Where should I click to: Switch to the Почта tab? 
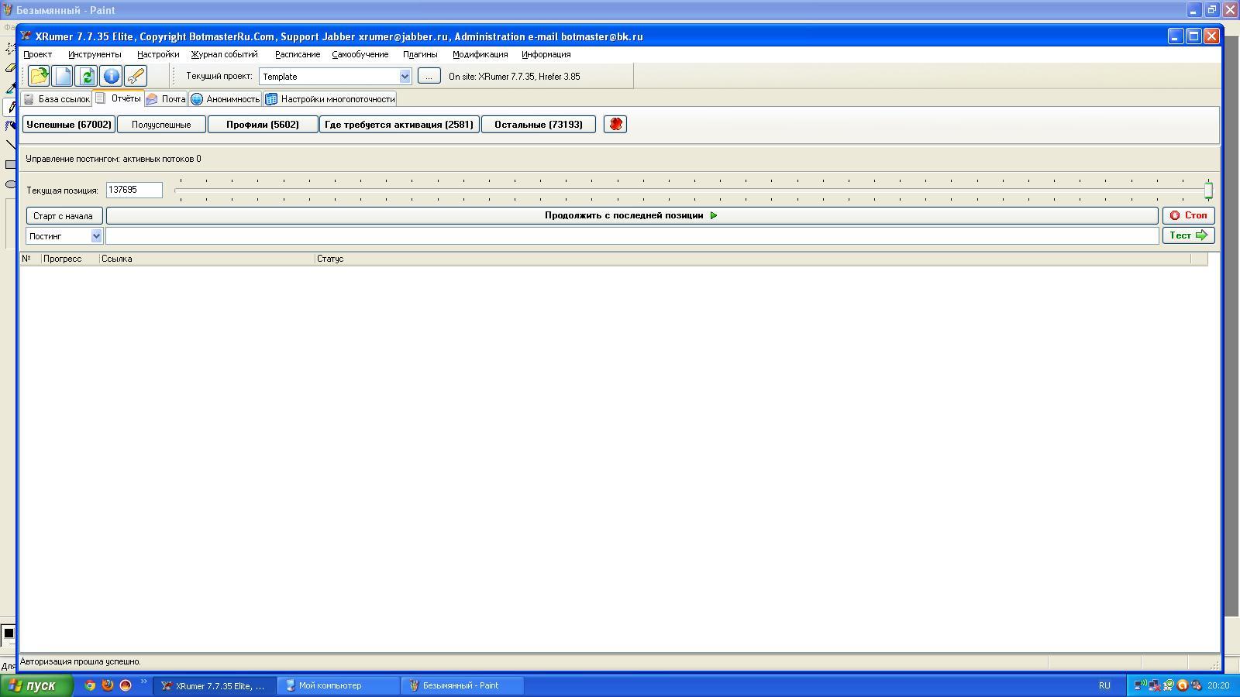pos(165,99)
